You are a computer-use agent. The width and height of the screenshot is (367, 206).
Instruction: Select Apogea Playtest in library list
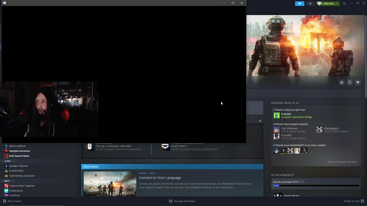click(x=18, y=166)
